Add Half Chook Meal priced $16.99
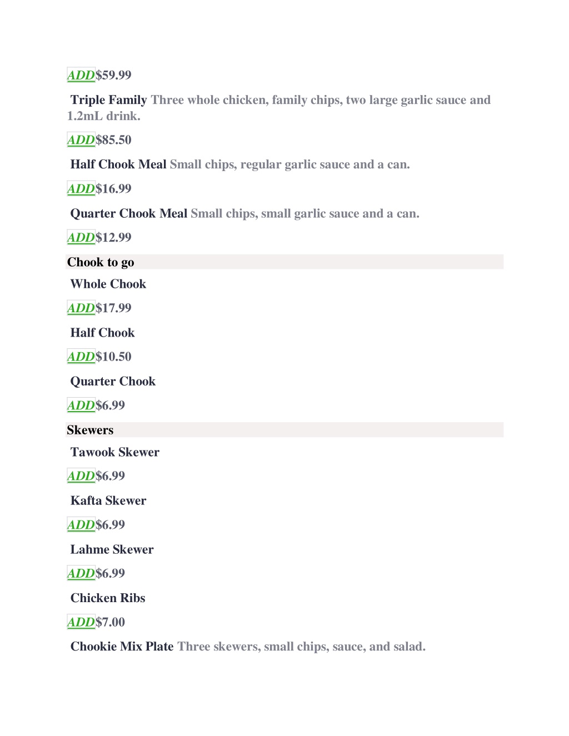This screenshot has height=736, width=569. click(x=81, y=189)
